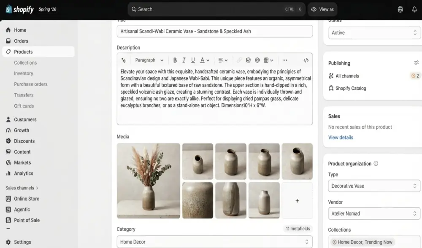Insert video into description

[x=257, y=60]
